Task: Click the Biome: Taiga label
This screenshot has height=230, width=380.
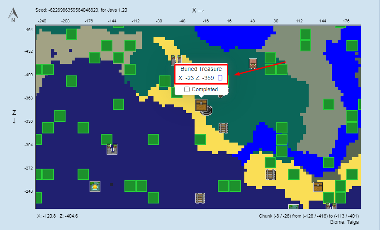Action: 344,222
